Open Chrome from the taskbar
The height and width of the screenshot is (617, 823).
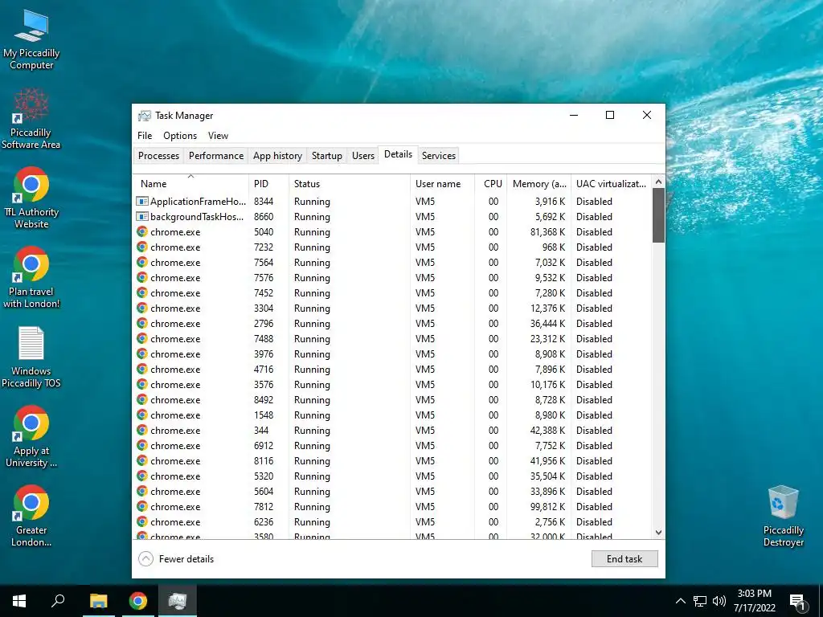coord(138,601)
